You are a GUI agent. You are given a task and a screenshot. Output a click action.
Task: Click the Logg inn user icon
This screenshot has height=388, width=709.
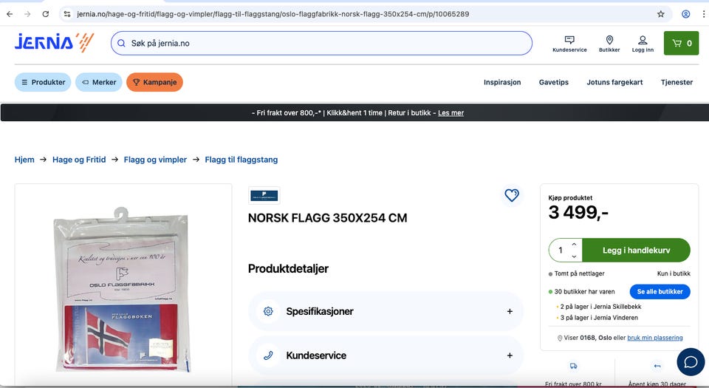pyautogui.click(x=643, y=44)
